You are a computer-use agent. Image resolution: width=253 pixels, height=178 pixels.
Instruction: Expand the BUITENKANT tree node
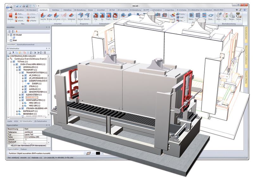click(x=17, y=111)
